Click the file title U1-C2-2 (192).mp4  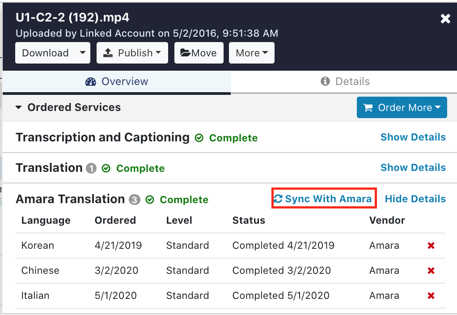[72, 17]
